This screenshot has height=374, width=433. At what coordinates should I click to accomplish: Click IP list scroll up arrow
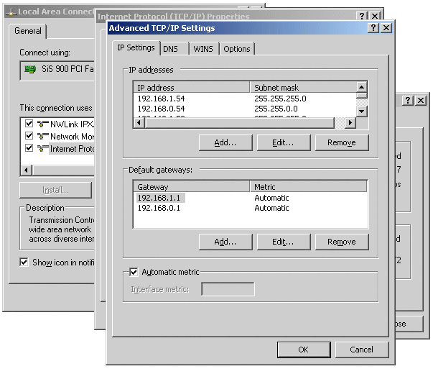tap(361, 88)
